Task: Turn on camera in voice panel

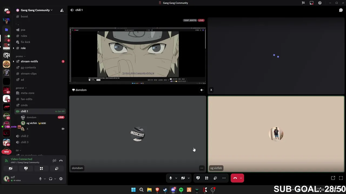Action: click(11, 168)
